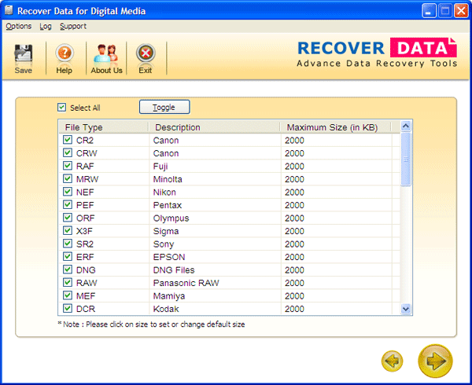Image resolution: width=472 pixels, height=385 pixels.
Task: Click the maximum size value for Kodak DCR
Action: tap(295, 309)
